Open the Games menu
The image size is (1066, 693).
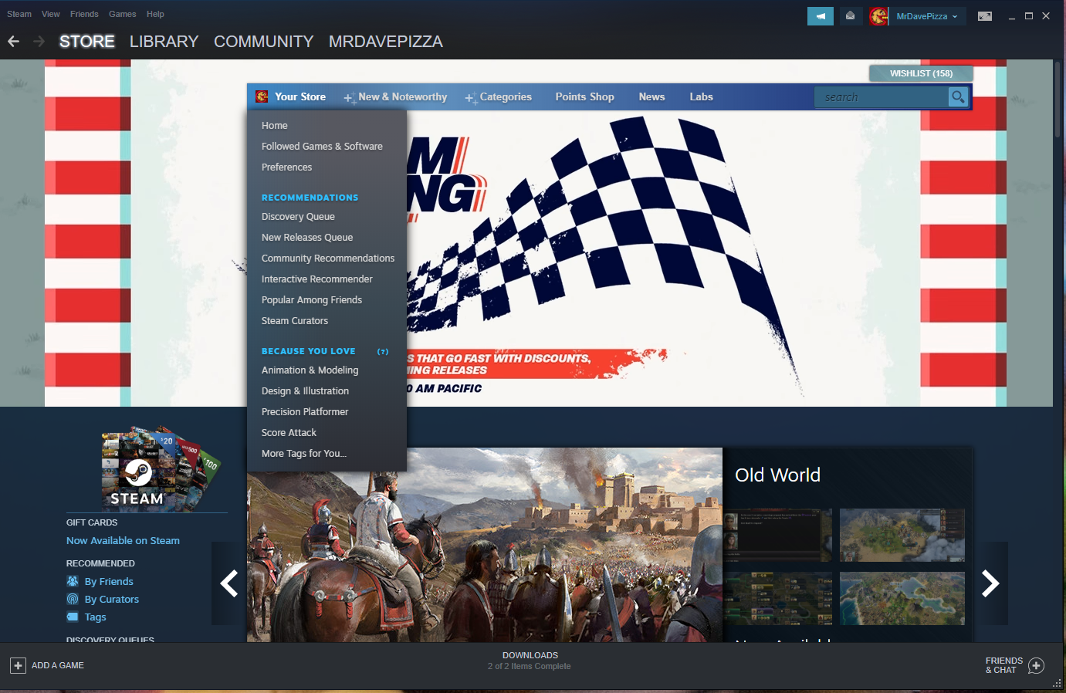(x=122, y=14)
